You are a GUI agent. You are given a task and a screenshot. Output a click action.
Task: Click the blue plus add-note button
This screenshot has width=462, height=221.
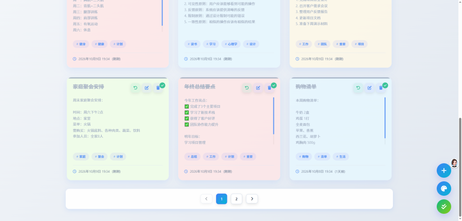(x=444, y=170)
